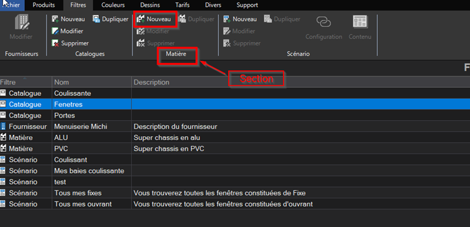Select the catalogue icon of Portes row

click(x=3, y=115)
